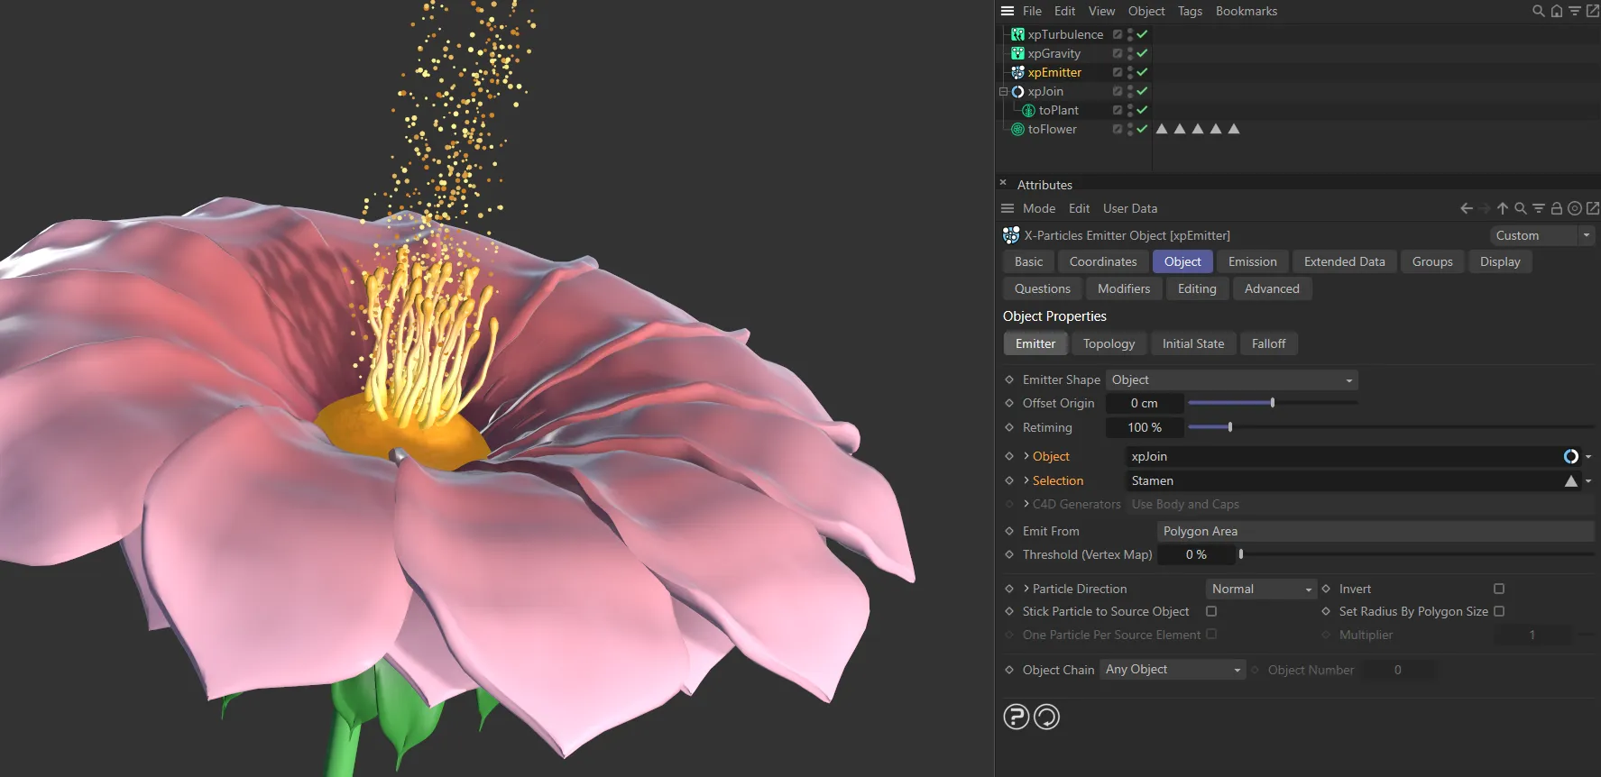Image resolution: width=1601 pixels, height=777 pixels.
Task: Open the Questions tab
Action: click(x=1043, y=288)
